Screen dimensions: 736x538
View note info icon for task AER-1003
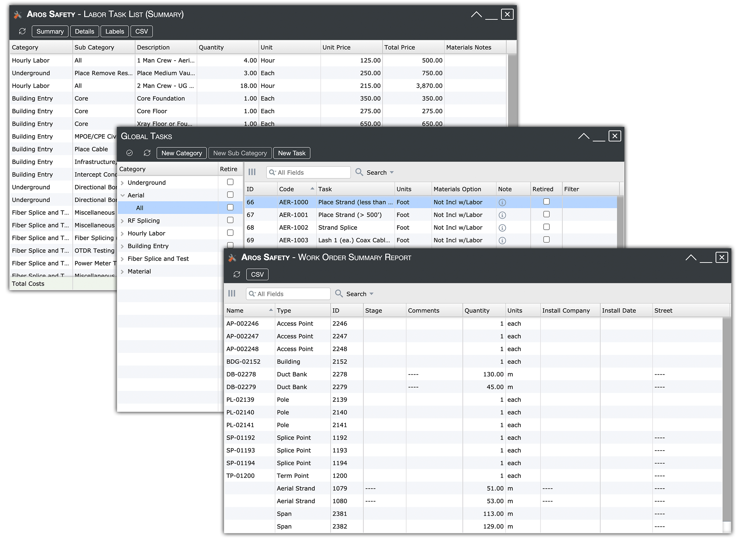[502, 241]
